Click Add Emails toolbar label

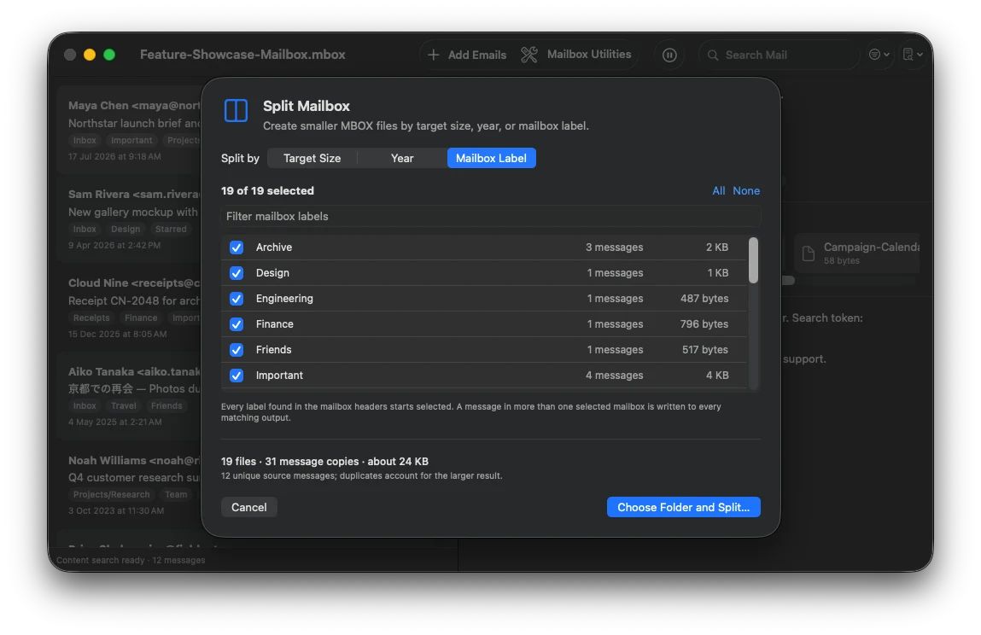tap(477, 55)
